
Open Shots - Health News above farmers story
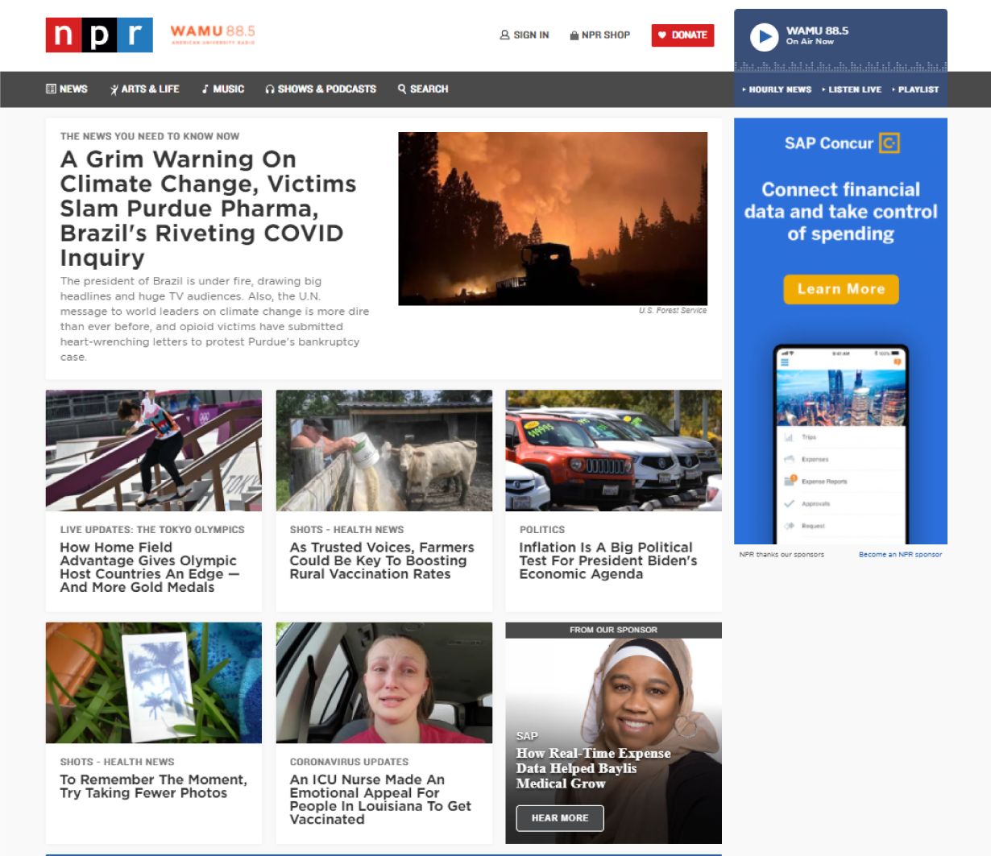(347, 530)
